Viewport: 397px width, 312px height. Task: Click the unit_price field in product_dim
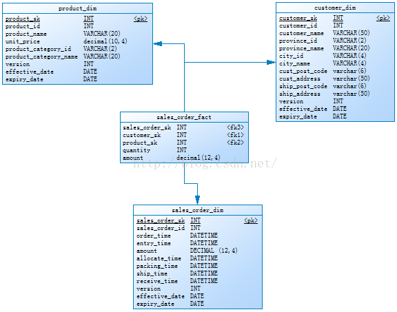[23, 41]
